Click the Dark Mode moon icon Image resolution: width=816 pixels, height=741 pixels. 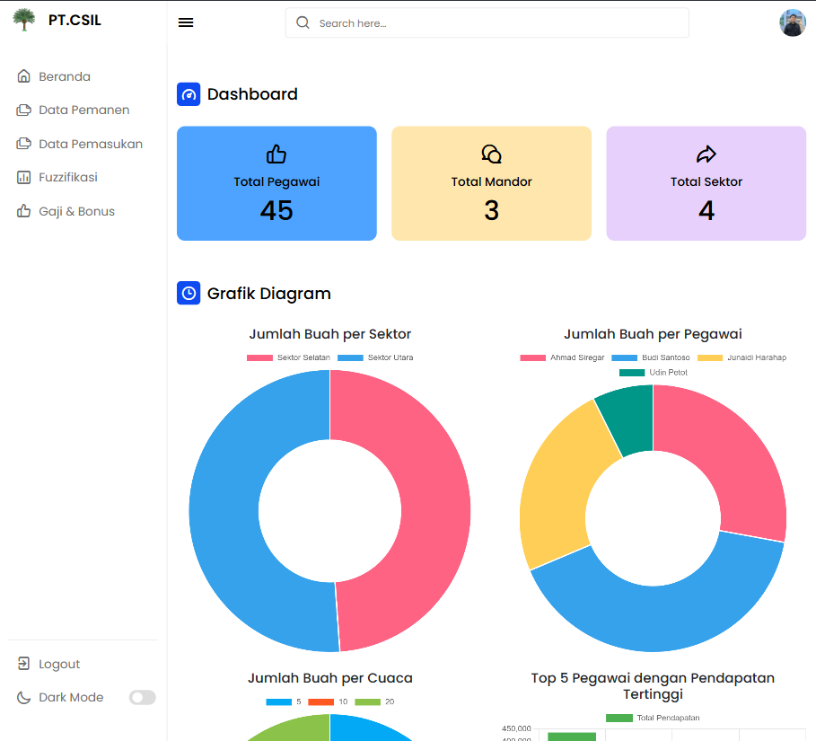[x=23, y=697]
